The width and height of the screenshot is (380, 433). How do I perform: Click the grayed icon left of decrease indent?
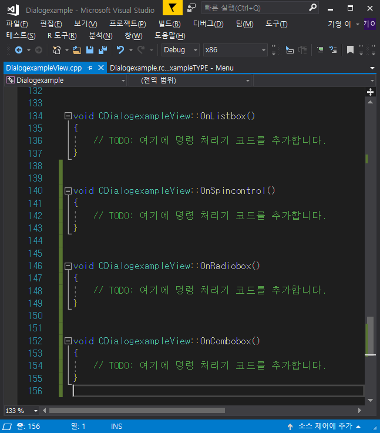[302, 50]
